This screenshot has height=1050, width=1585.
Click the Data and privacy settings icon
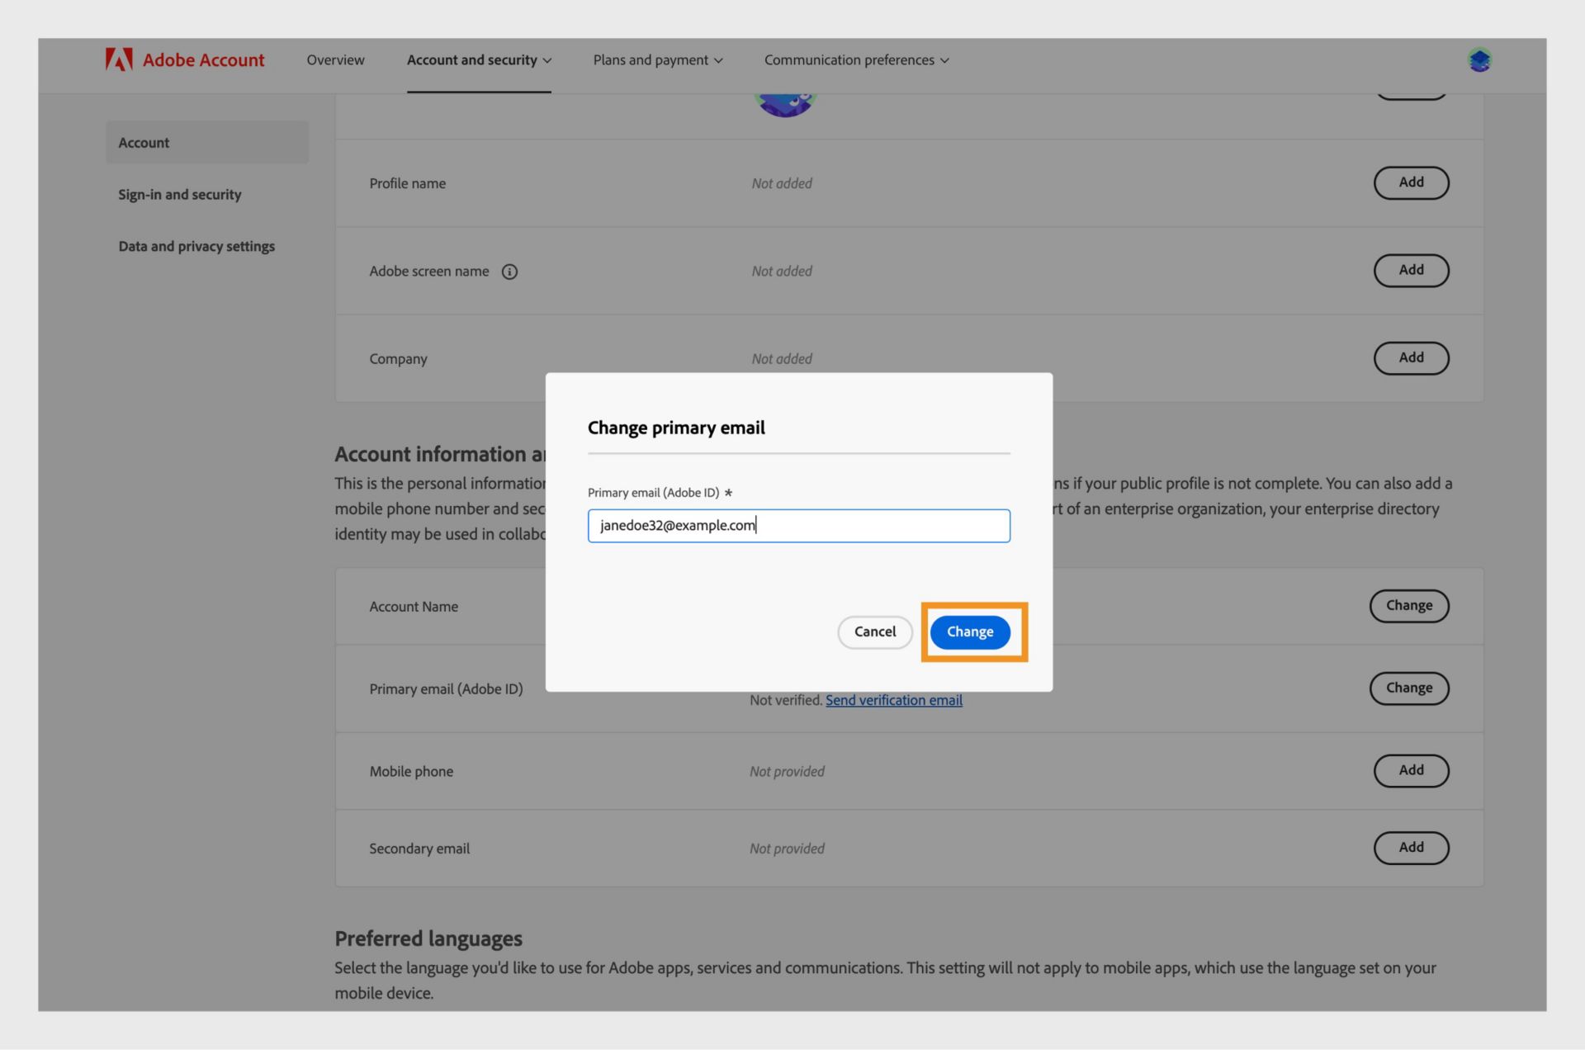pos(196,248)
